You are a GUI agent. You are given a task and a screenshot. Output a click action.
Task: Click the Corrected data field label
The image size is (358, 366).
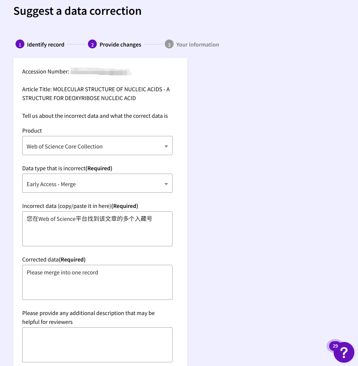(x=54, y=260)
